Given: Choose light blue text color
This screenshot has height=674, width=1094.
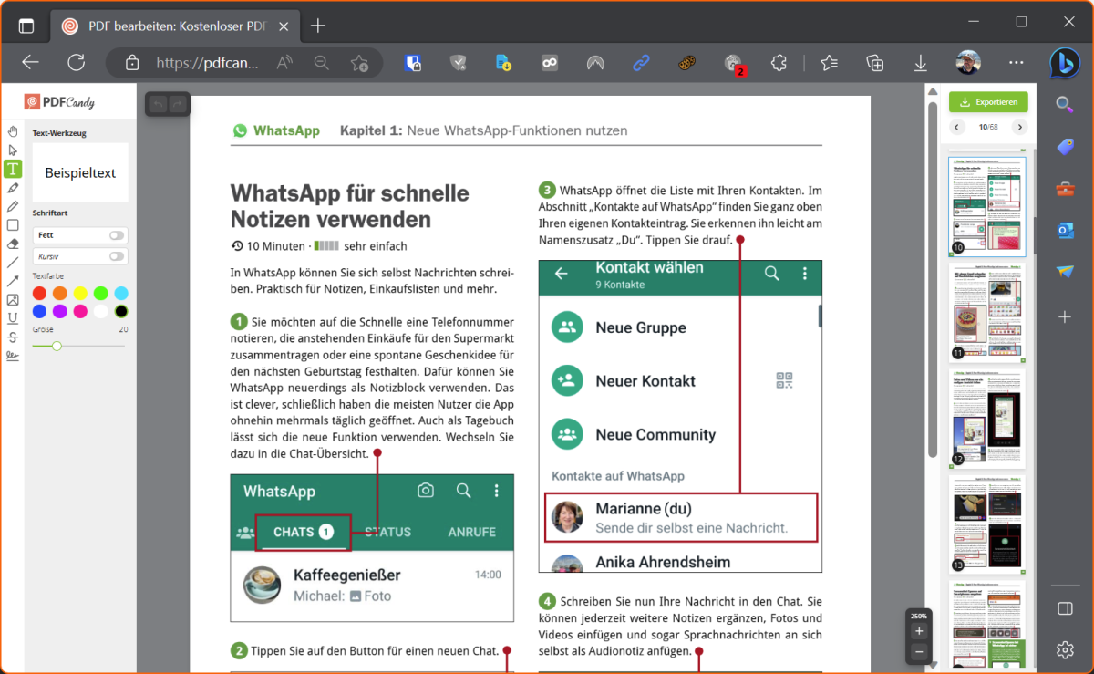Looking at the screenshot, I should 121,293.
